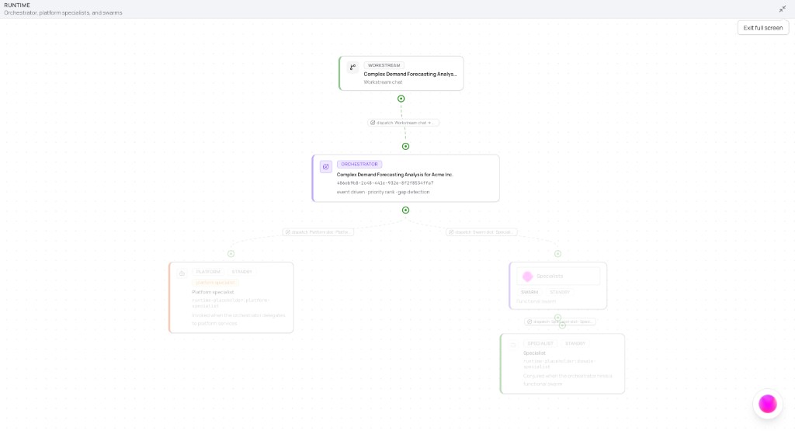Click the icon on Specialist node card

(x=513, y=345)
